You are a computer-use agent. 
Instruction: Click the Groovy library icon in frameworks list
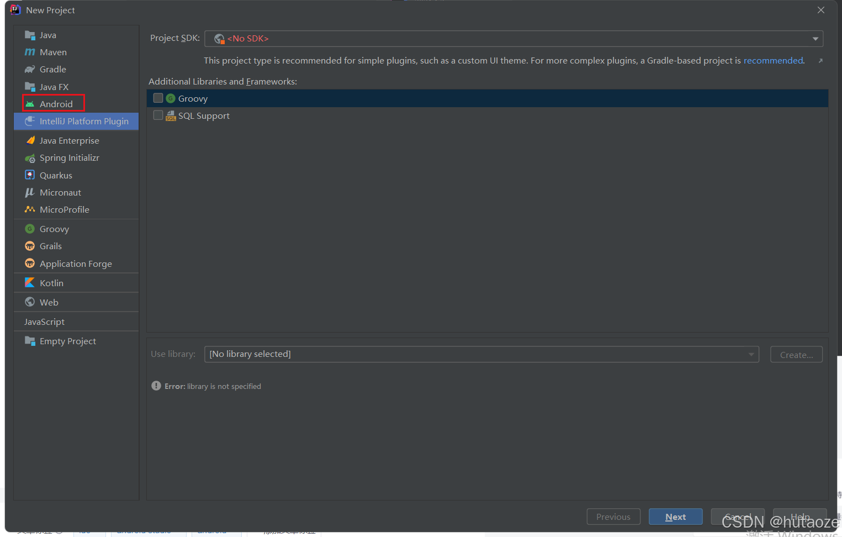pos(171,98)
